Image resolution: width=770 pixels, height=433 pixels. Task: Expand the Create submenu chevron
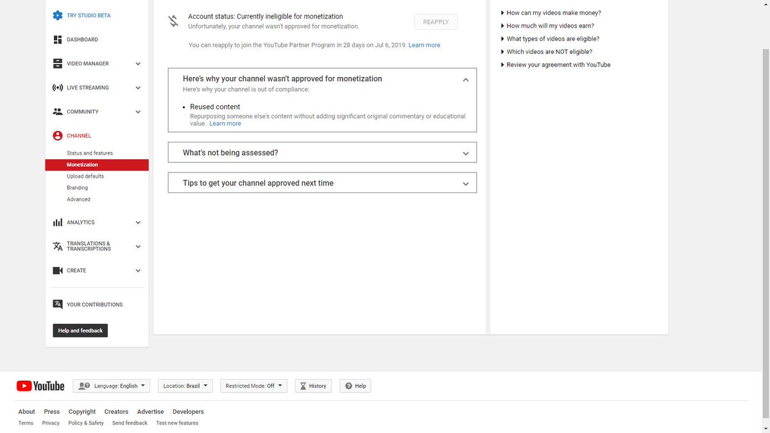[138, 271]
